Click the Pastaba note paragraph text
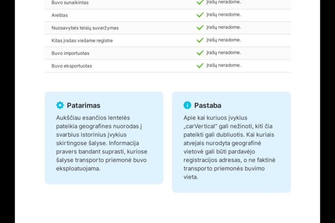Screen dimensions: 335x223 click(x=229, y=147)
